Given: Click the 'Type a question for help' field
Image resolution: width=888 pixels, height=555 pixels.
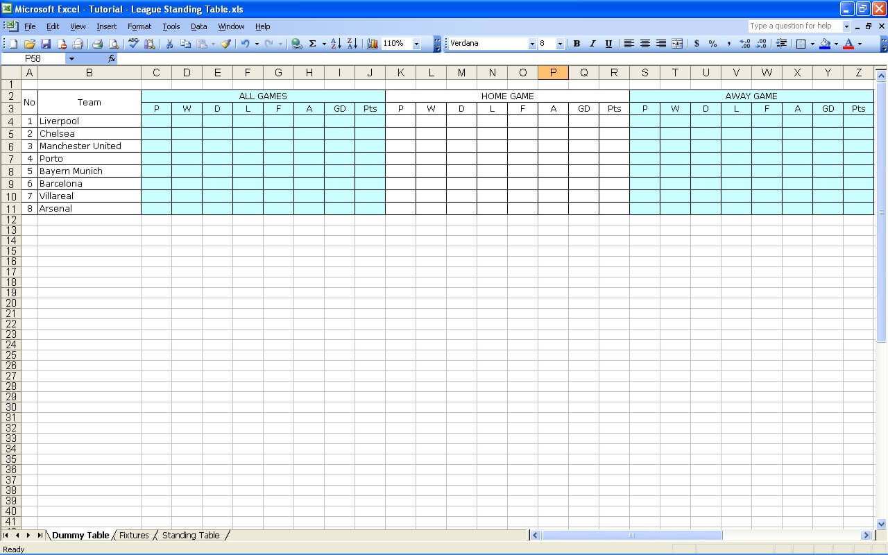Looking at the screenshot, I should 794,26.
